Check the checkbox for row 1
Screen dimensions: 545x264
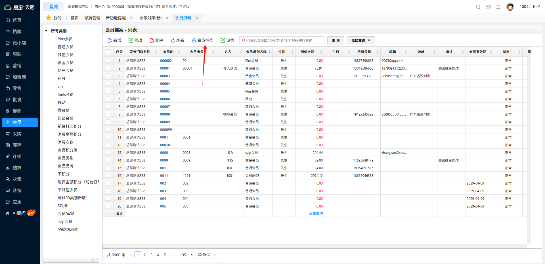click(108, 60)
